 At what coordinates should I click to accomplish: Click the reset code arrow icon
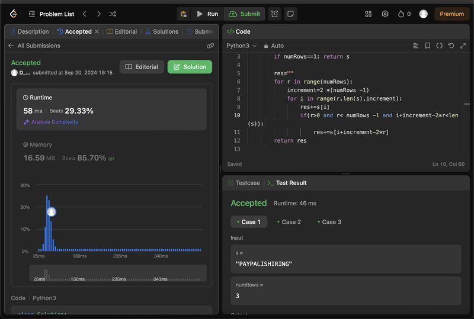(451, 46)
